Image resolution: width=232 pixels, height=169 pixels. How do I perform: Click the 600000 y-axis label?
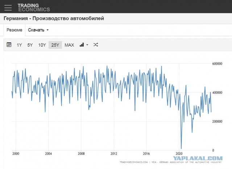click(218, 64)
